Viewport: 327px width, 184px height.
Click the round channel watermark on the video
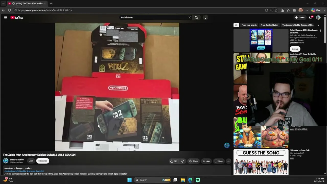pyautogui.click(x=227, y=145)
